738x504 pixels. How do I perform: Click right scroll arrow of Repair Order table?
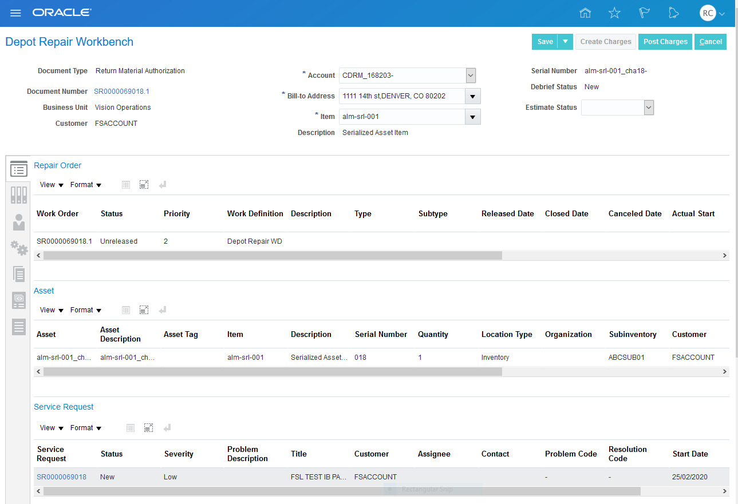[724, 256]
